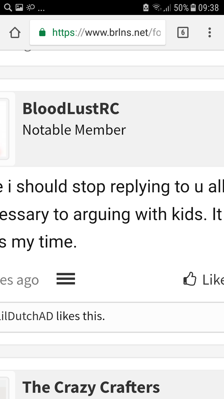This screenshot has height=399, width=224.
Task: Open the post options hamburger menu icon
Action: 66,279
